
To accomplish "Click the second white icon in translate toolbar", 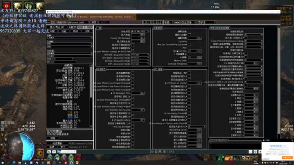I will pyautogui.click(x=54, y=152).
